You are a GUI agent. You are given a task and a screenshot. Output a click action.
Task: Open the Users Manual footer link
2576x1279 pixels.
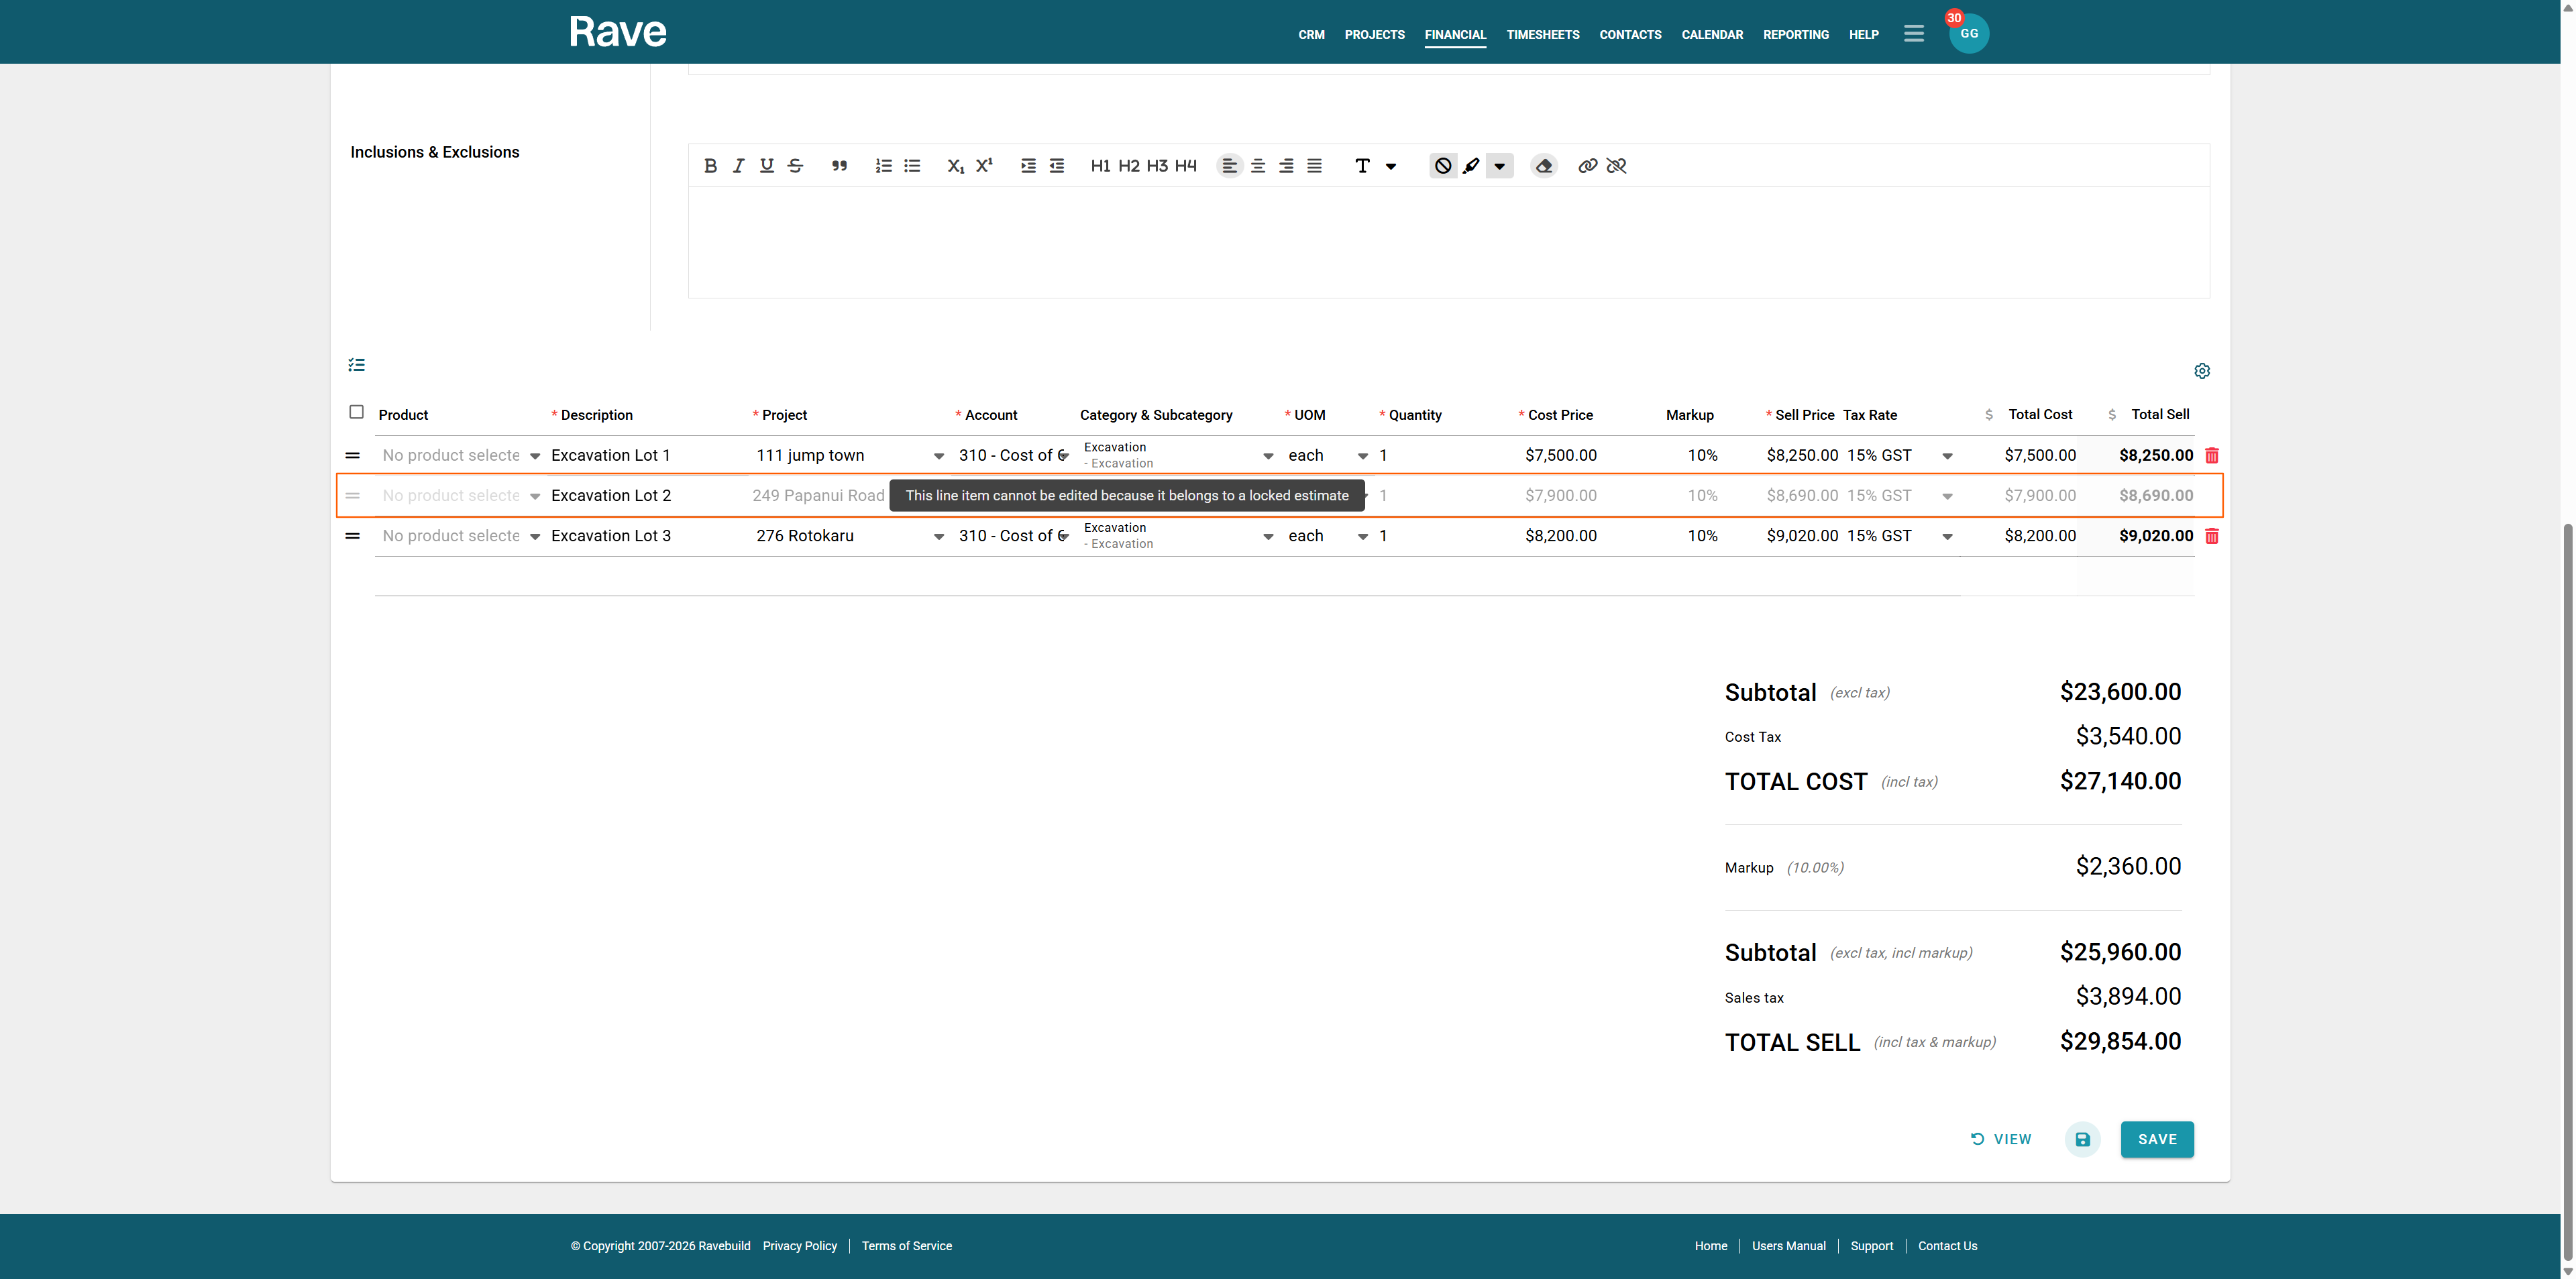1788,1246
